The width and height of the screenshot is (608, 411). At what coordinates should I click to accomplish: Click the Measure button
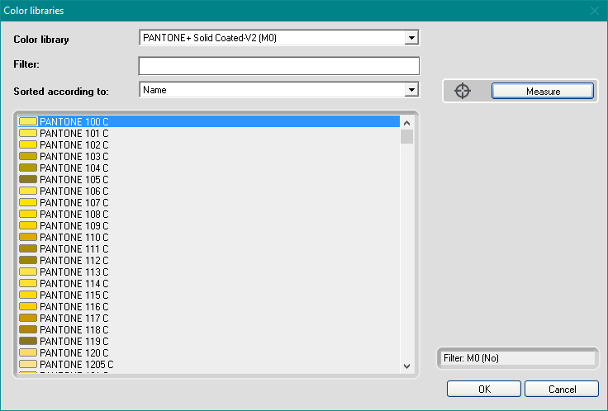coord(543,91)
